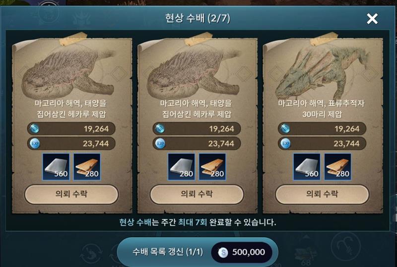The width and height of the screenshot is (397, 267).
Task: Refresh the bounty list (1/1)
Action: click(x=167, y=252)
